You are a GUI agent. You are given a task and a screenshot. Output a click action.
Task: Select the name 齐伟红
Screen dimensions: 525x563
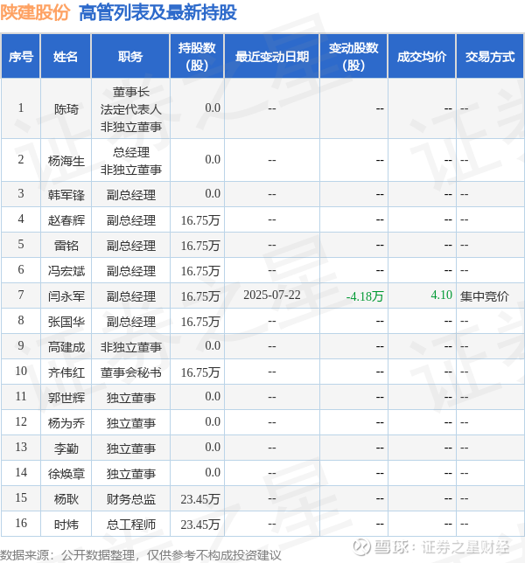66,372
